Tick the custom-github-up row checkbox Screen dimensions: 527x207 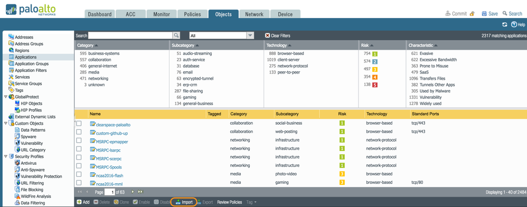click(x=79, y=131)
